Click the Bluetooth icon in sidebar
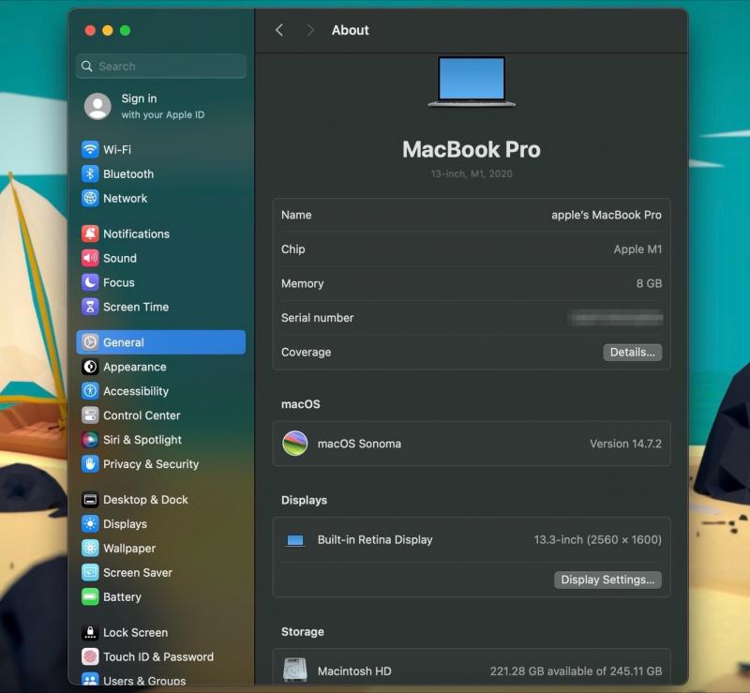The image size is (750, 693). pyautogui.click(x=90, y=173)
